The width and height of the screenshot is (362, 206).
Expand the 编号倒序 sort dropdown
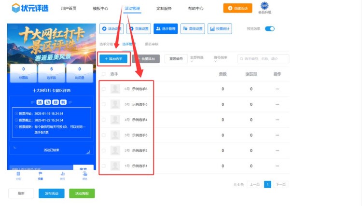coord(222,58)
